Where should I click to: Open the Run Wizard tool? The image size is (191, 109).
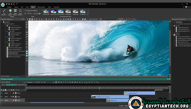point(4,12)
